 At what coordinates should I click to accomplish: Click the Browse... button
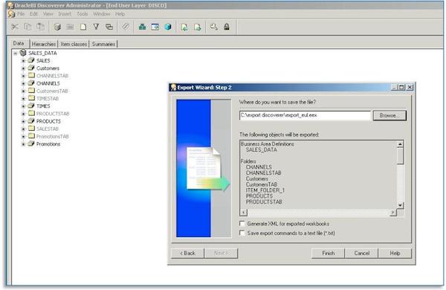[390, 115]
